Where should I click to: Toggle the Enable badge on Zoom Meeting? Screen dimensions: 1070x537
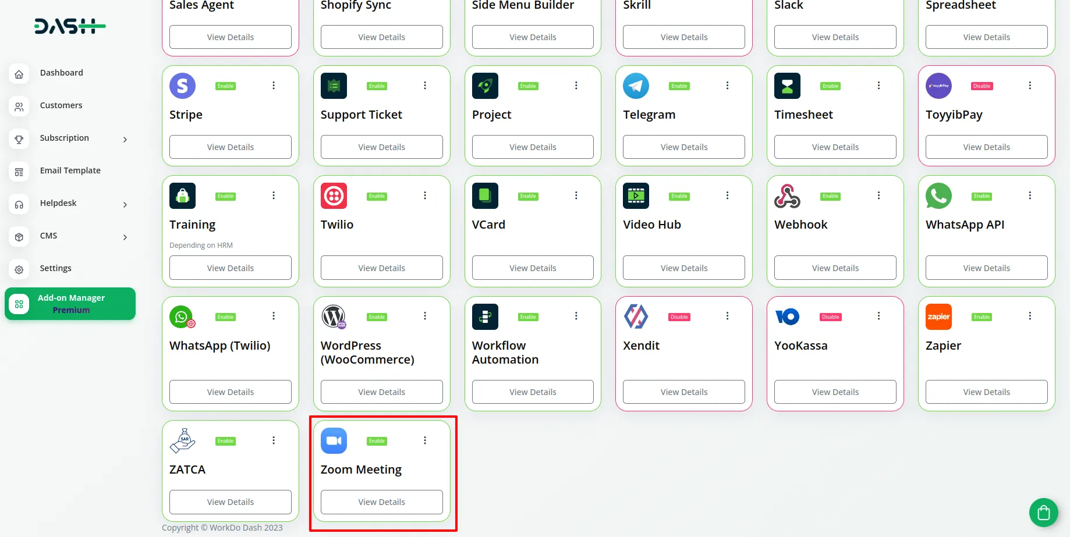[x=377, y=441]
